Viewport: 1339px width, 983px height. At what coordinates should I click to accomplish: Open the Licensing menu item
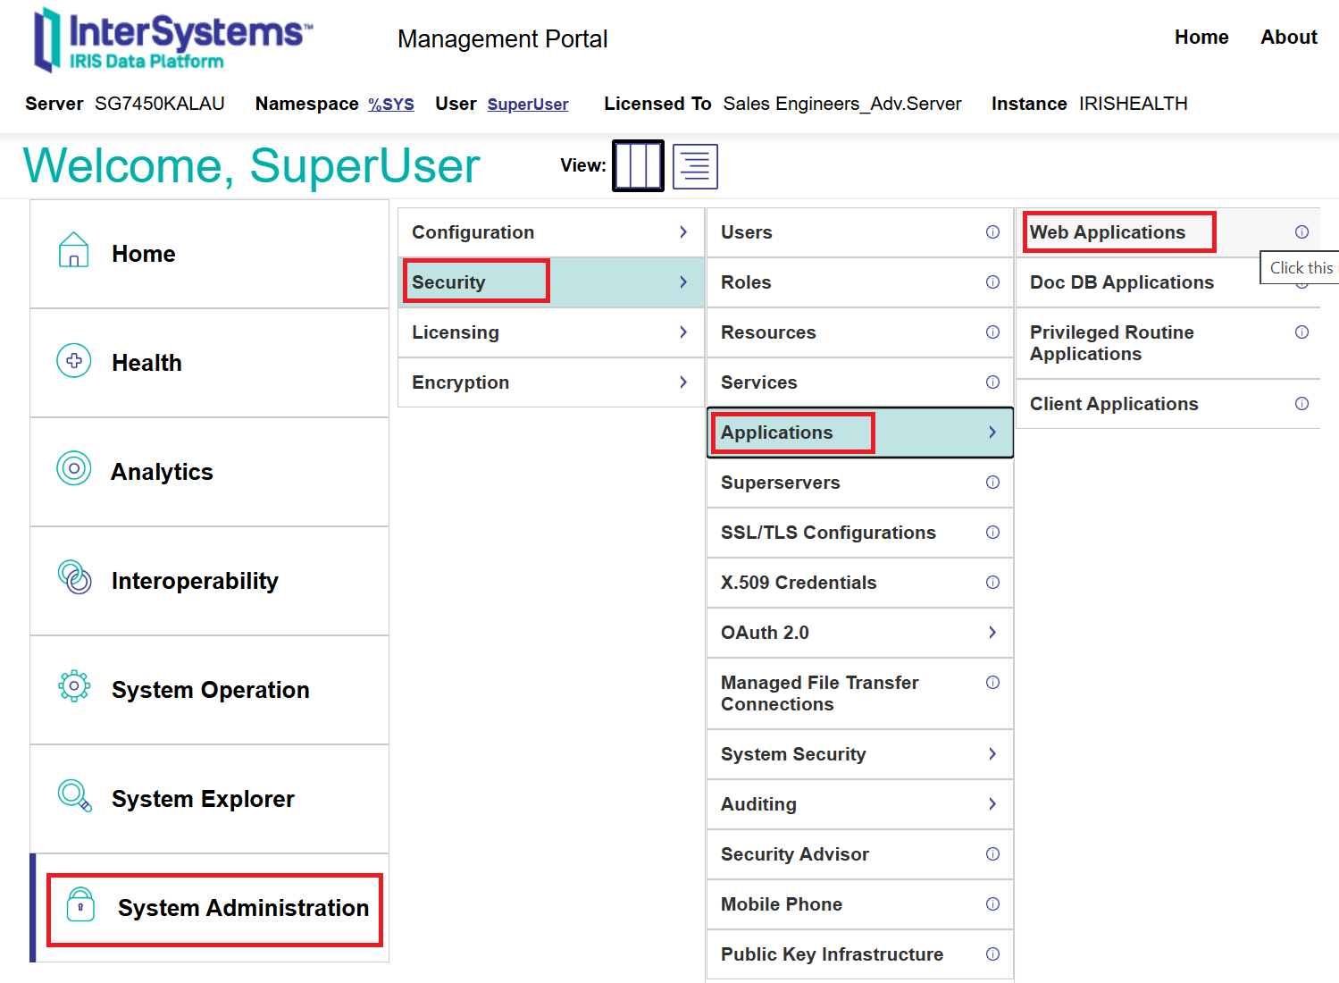coord(456,332)
